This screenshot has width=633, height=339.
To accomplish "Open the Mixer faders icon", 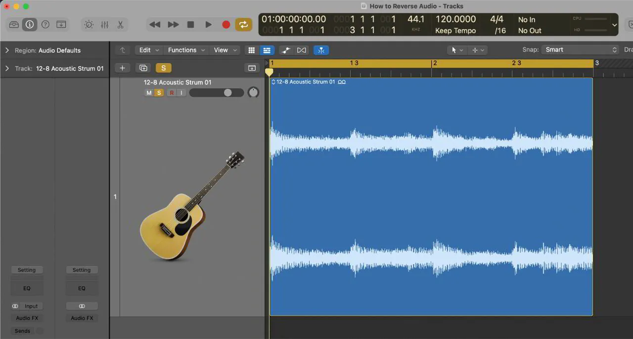I will 104,24.
